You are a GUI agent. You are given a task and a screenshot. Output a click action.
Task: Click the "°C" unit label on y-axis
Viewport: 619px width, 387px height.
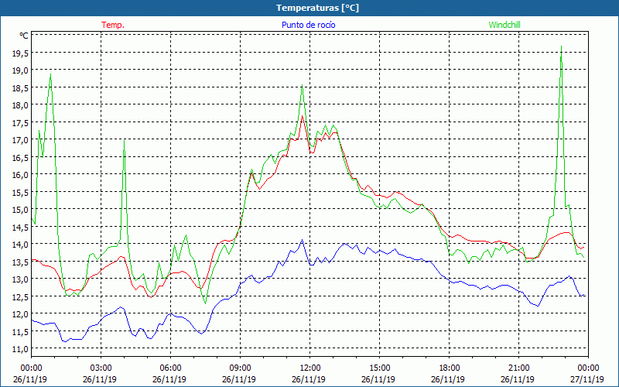(24, 36)
